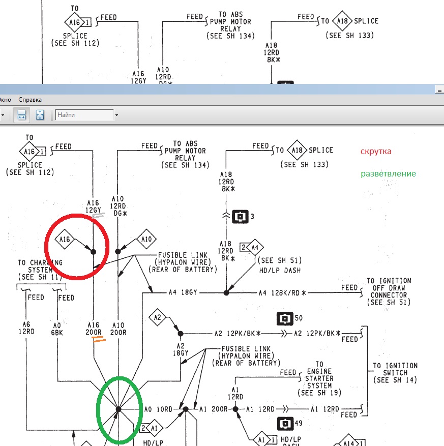
Task: Click the (SEE SH 51) HD/LP DASH text
Action: [x=280, y=265]
